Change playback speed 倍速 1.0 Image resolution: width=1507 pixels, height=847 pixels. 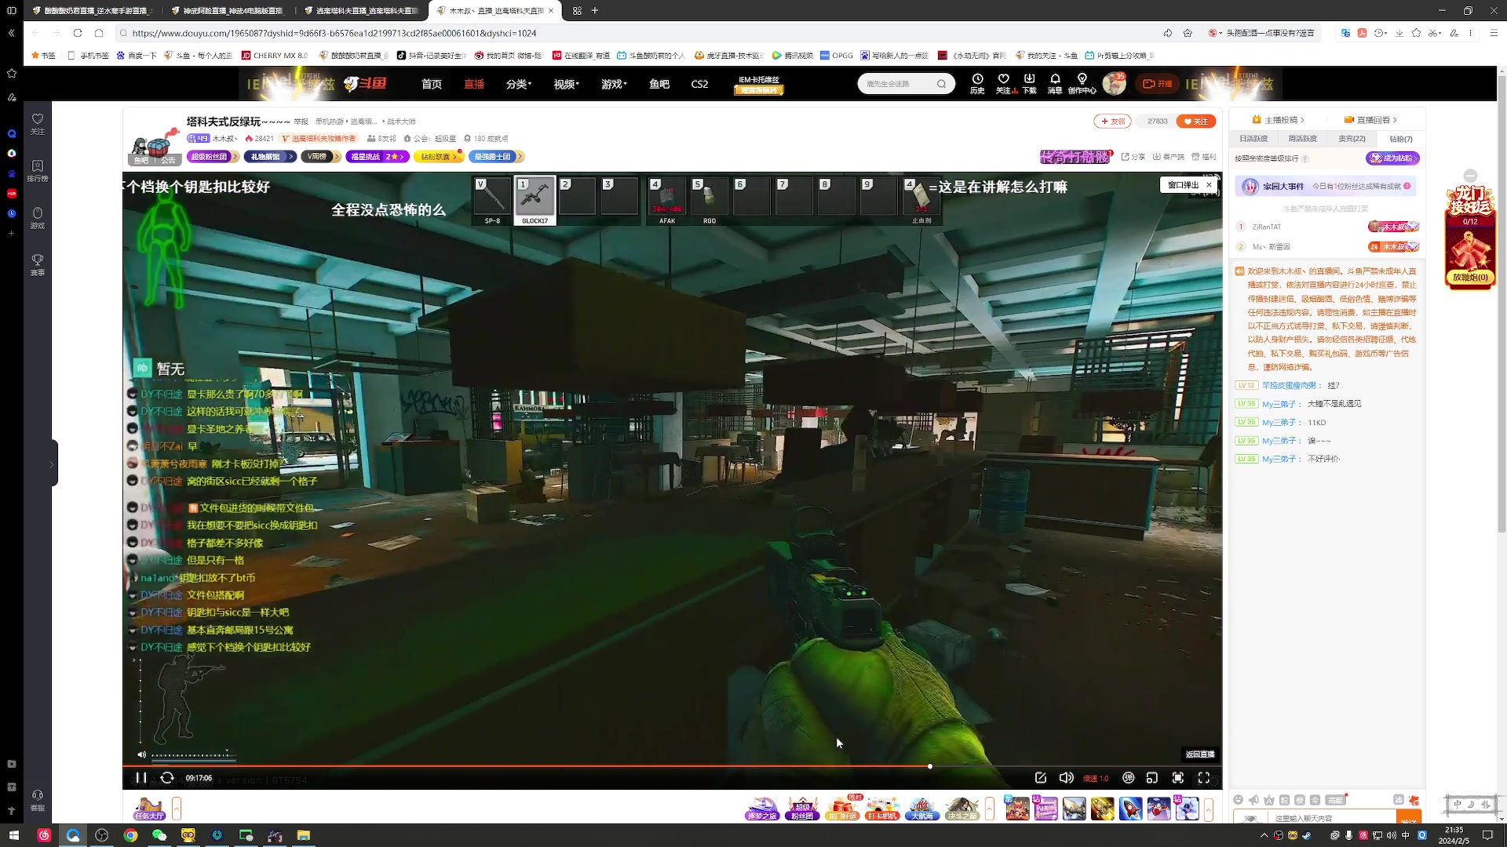click(1096, 779)
